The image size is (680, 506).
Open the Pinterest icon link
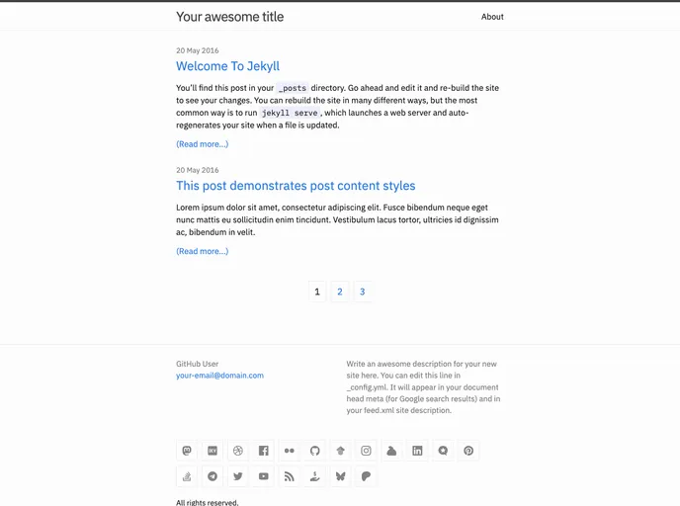click(469, 451)
